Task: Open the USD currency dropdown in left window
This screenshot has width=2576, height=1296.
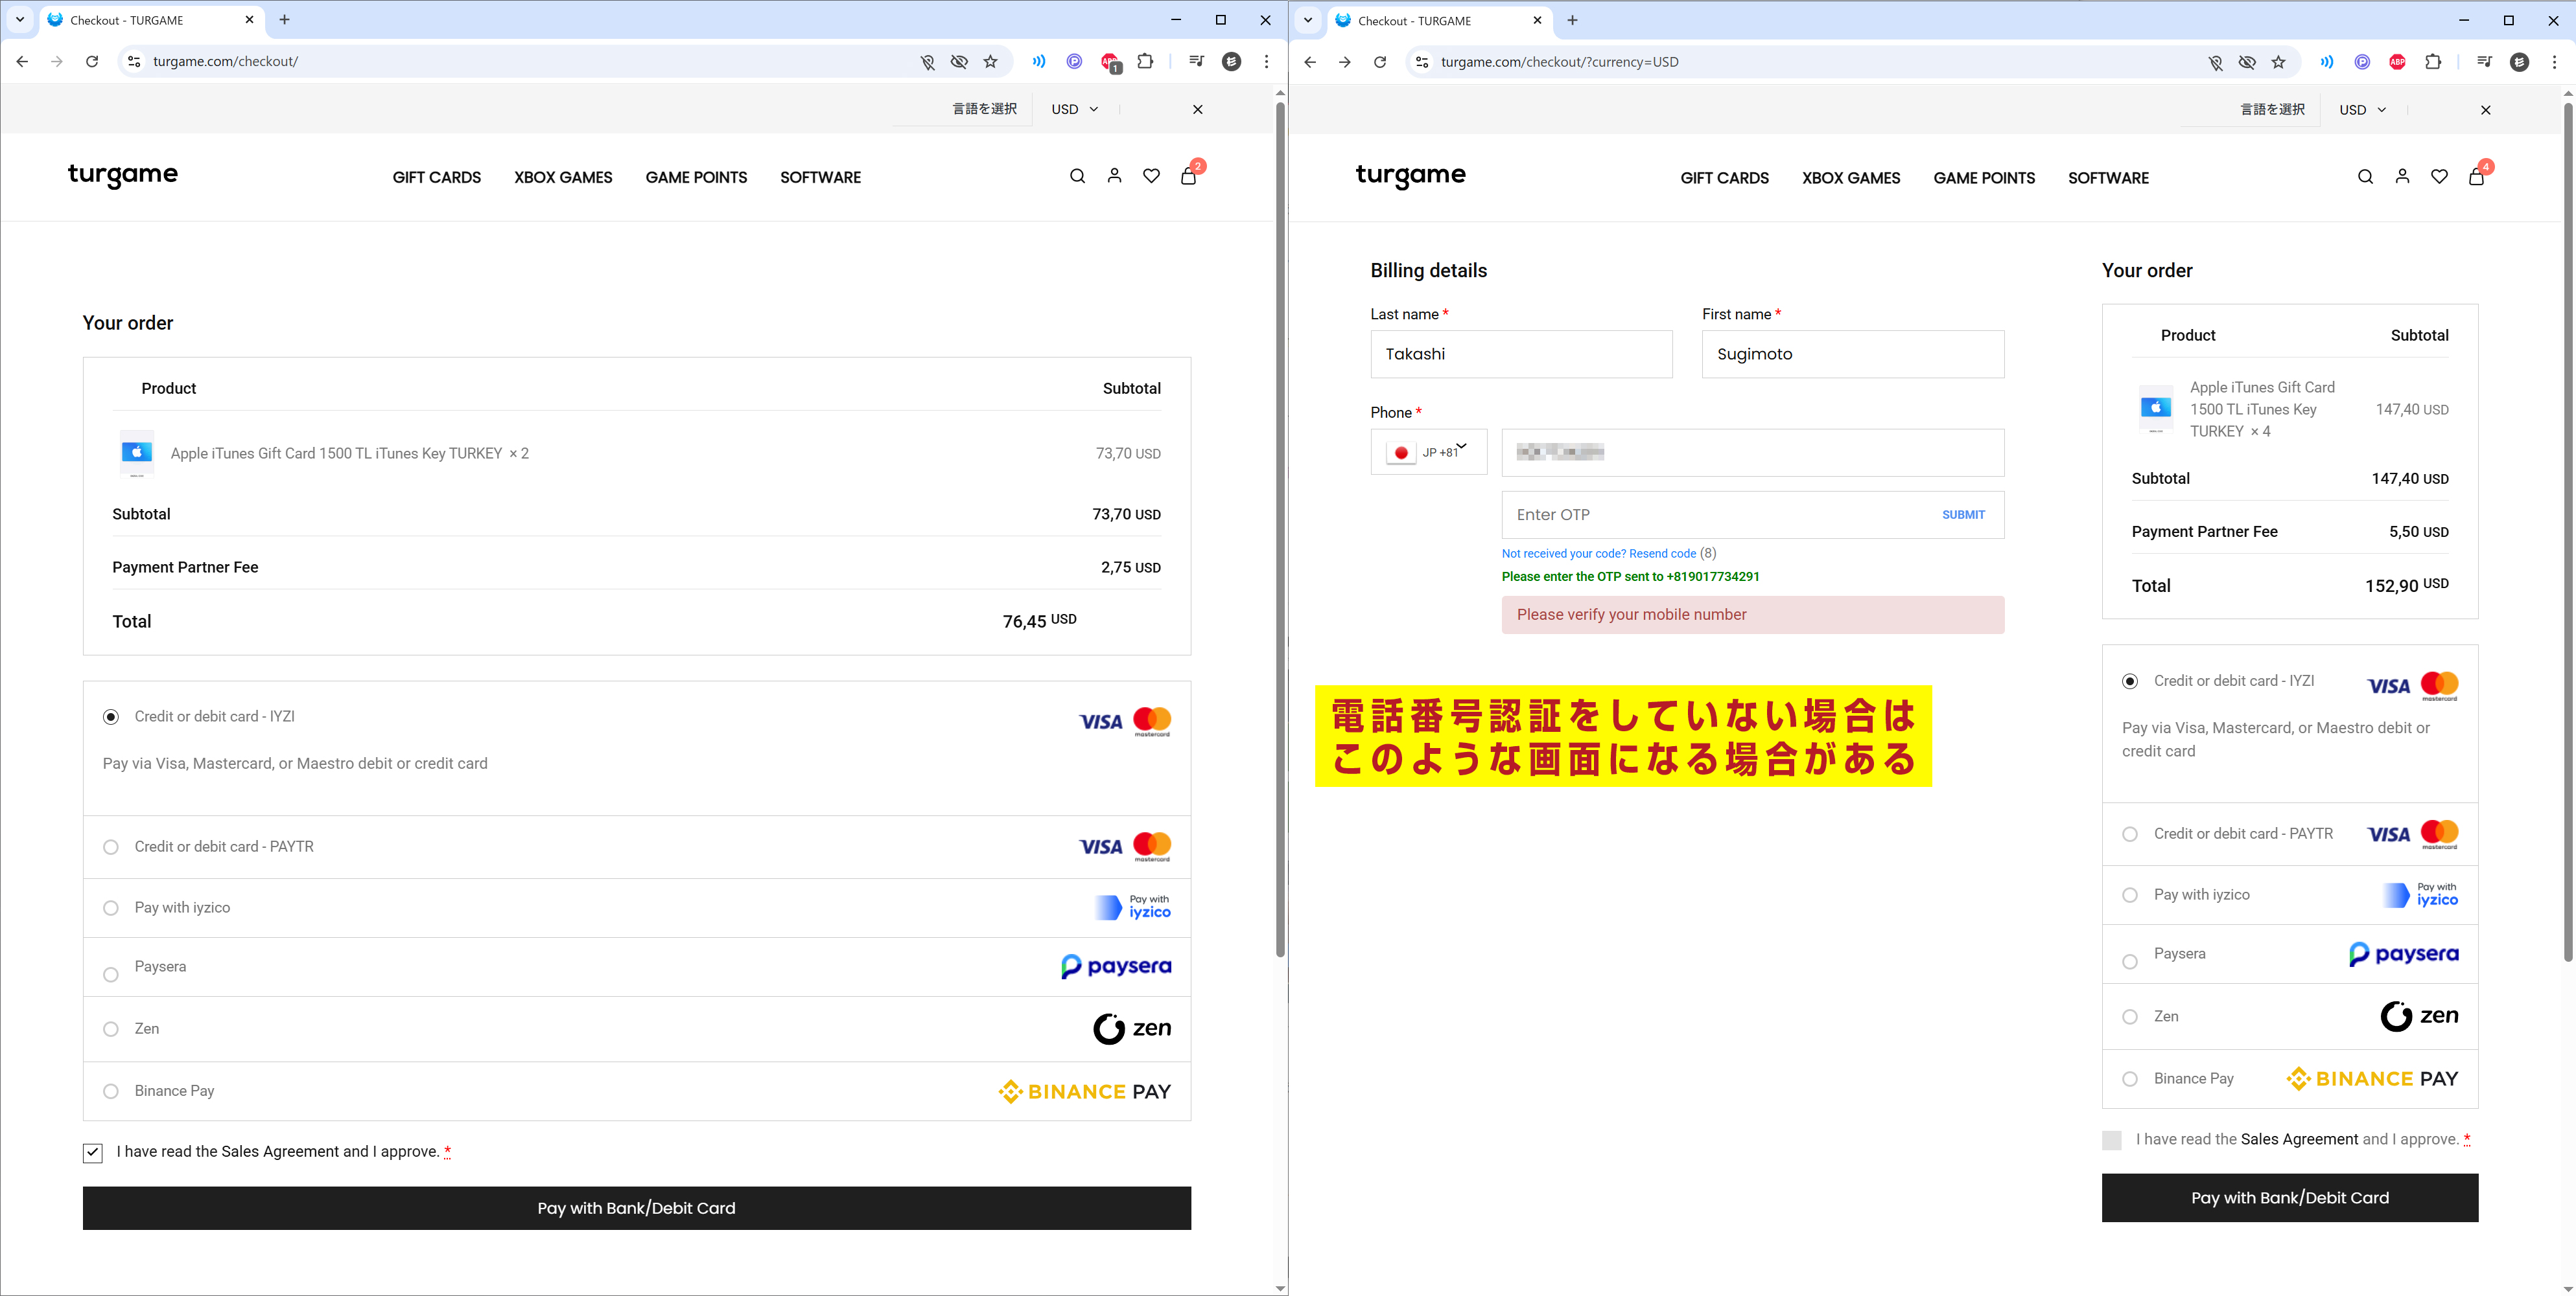Action: pyautogui.click(x=1074, y=109)
